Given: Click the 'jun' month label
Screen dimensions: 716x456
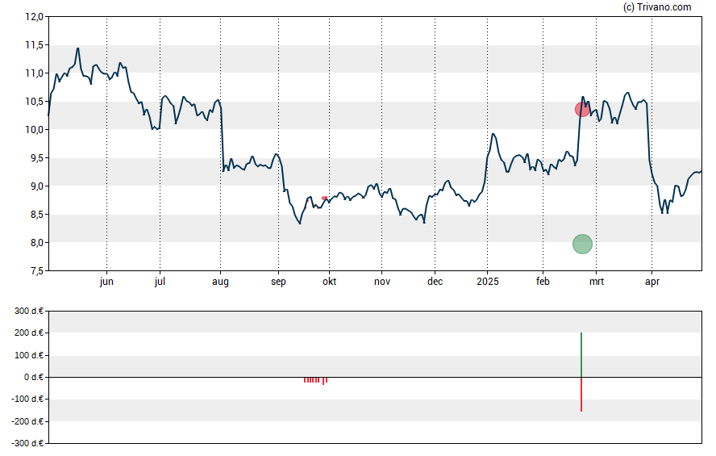Looking at the screenshot, I should point(106,282).
